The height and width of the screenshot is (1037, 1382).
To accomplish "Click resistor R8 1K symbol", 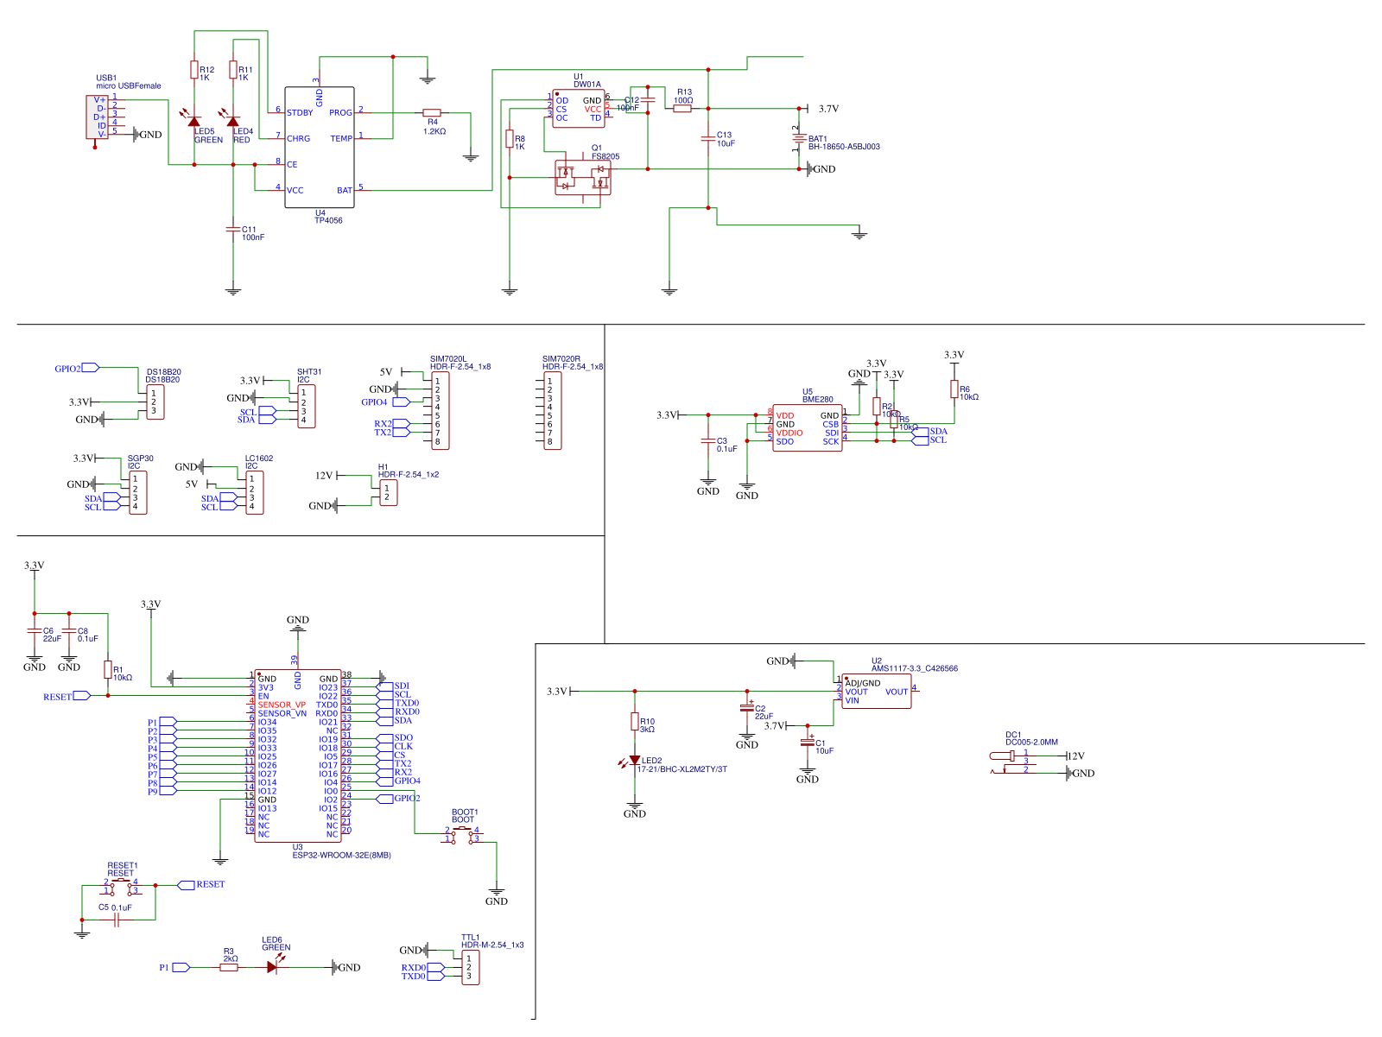I will point(510,138).
